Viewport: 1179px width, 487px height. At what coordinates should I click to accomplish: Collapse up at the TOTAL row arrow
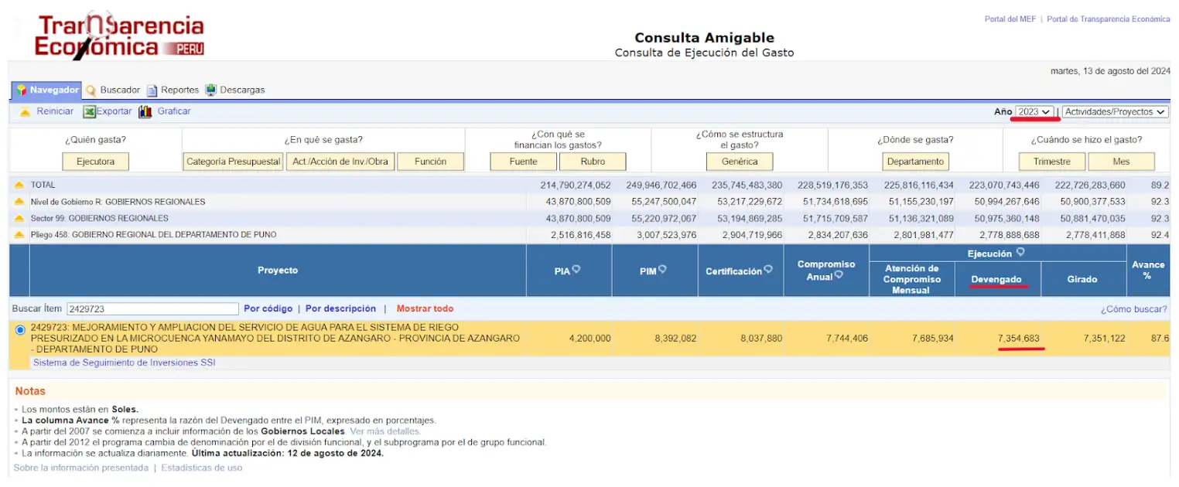point(19,186)
